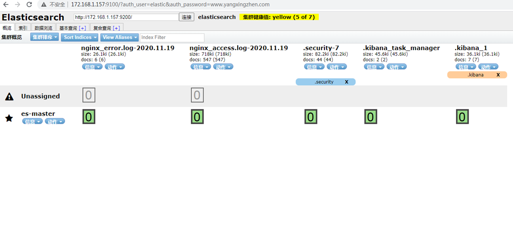The image size is (513, 235).
Task: Click the .kibana_task_manager index name
Action: tap(401, 48)
